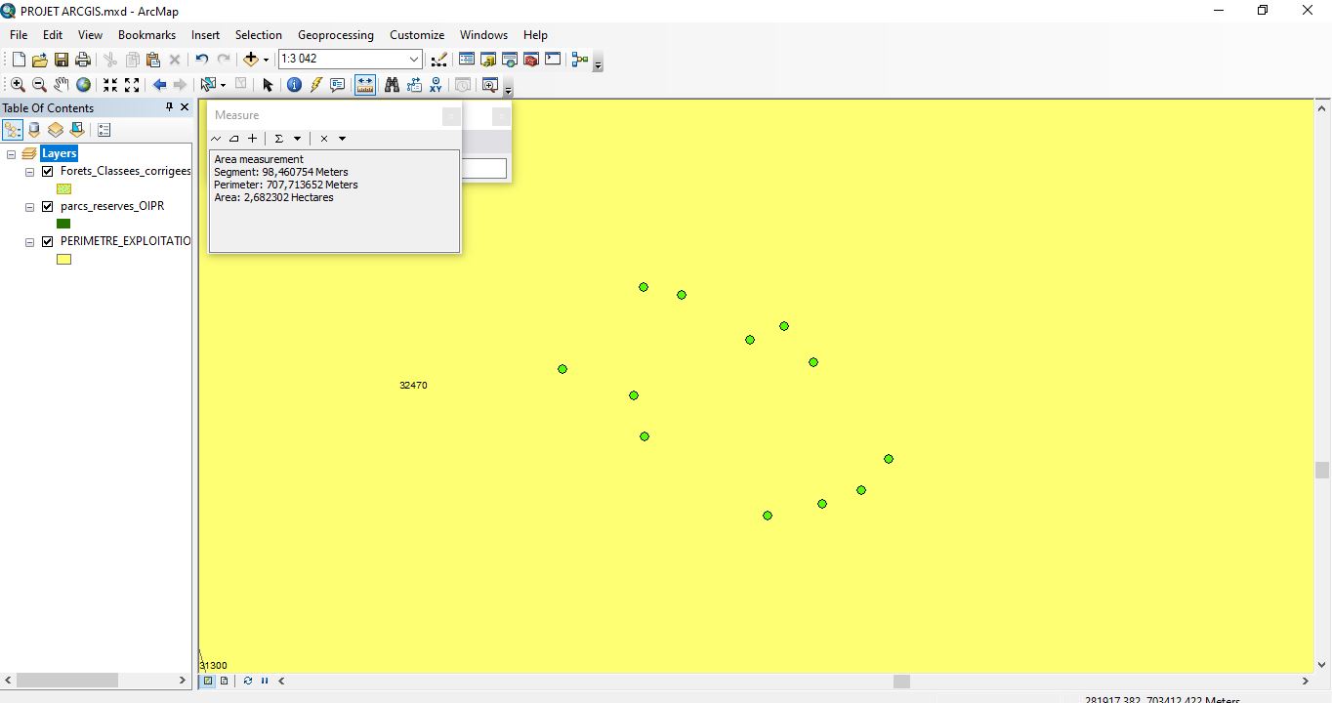Open the map scale dropdown
Viewport: 1332px width, 703px height.
414,60
